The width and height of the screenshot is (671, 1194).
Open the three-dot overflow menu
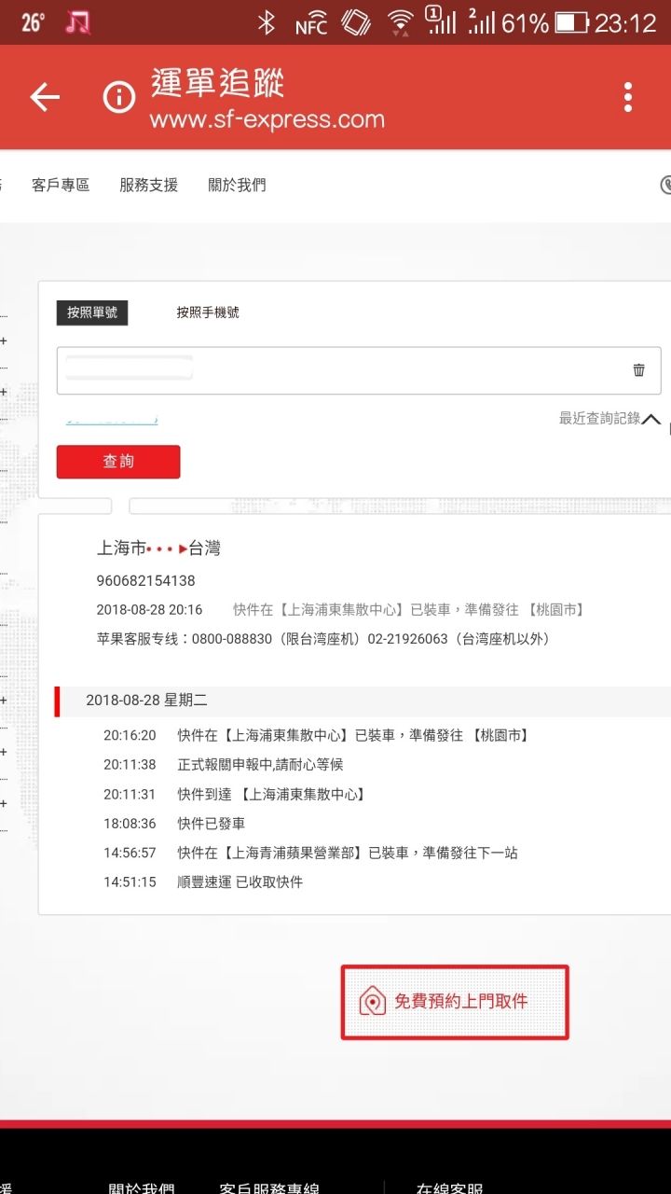[x=628, y=97]
